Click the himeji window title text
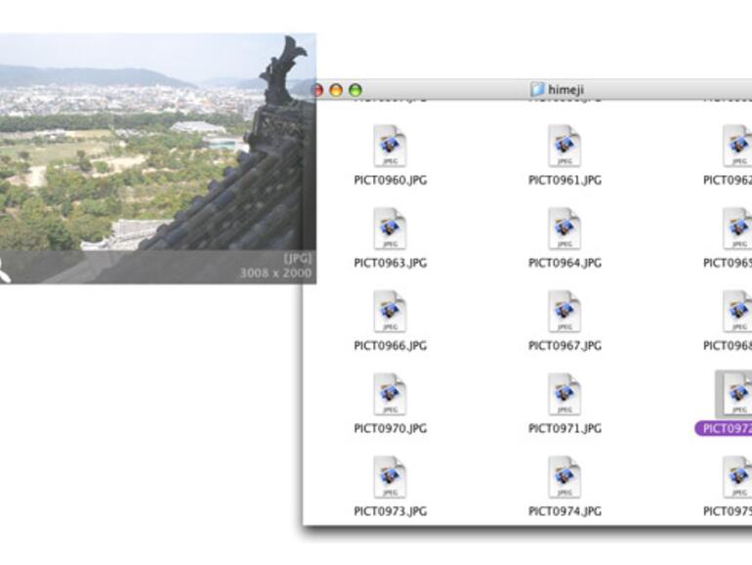Screen dimensions: 752x565 [565, 90]
